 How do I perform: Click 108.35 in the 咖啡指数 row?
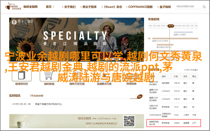click(177, 83)
